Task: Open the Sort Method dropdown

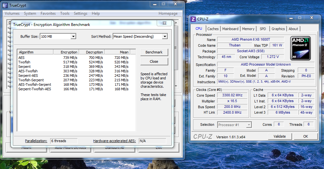Action: pos(165,36)
